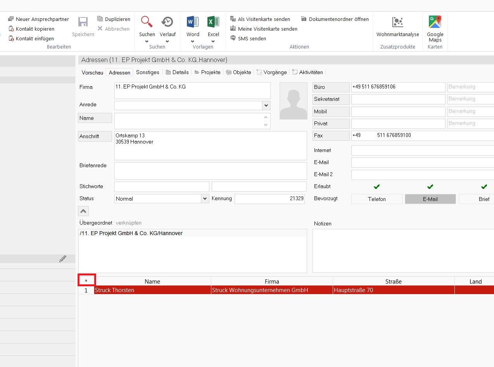The image size is (494, 367).
Task: Open the Verlauf history icon
Action: [x=168, y=22]
